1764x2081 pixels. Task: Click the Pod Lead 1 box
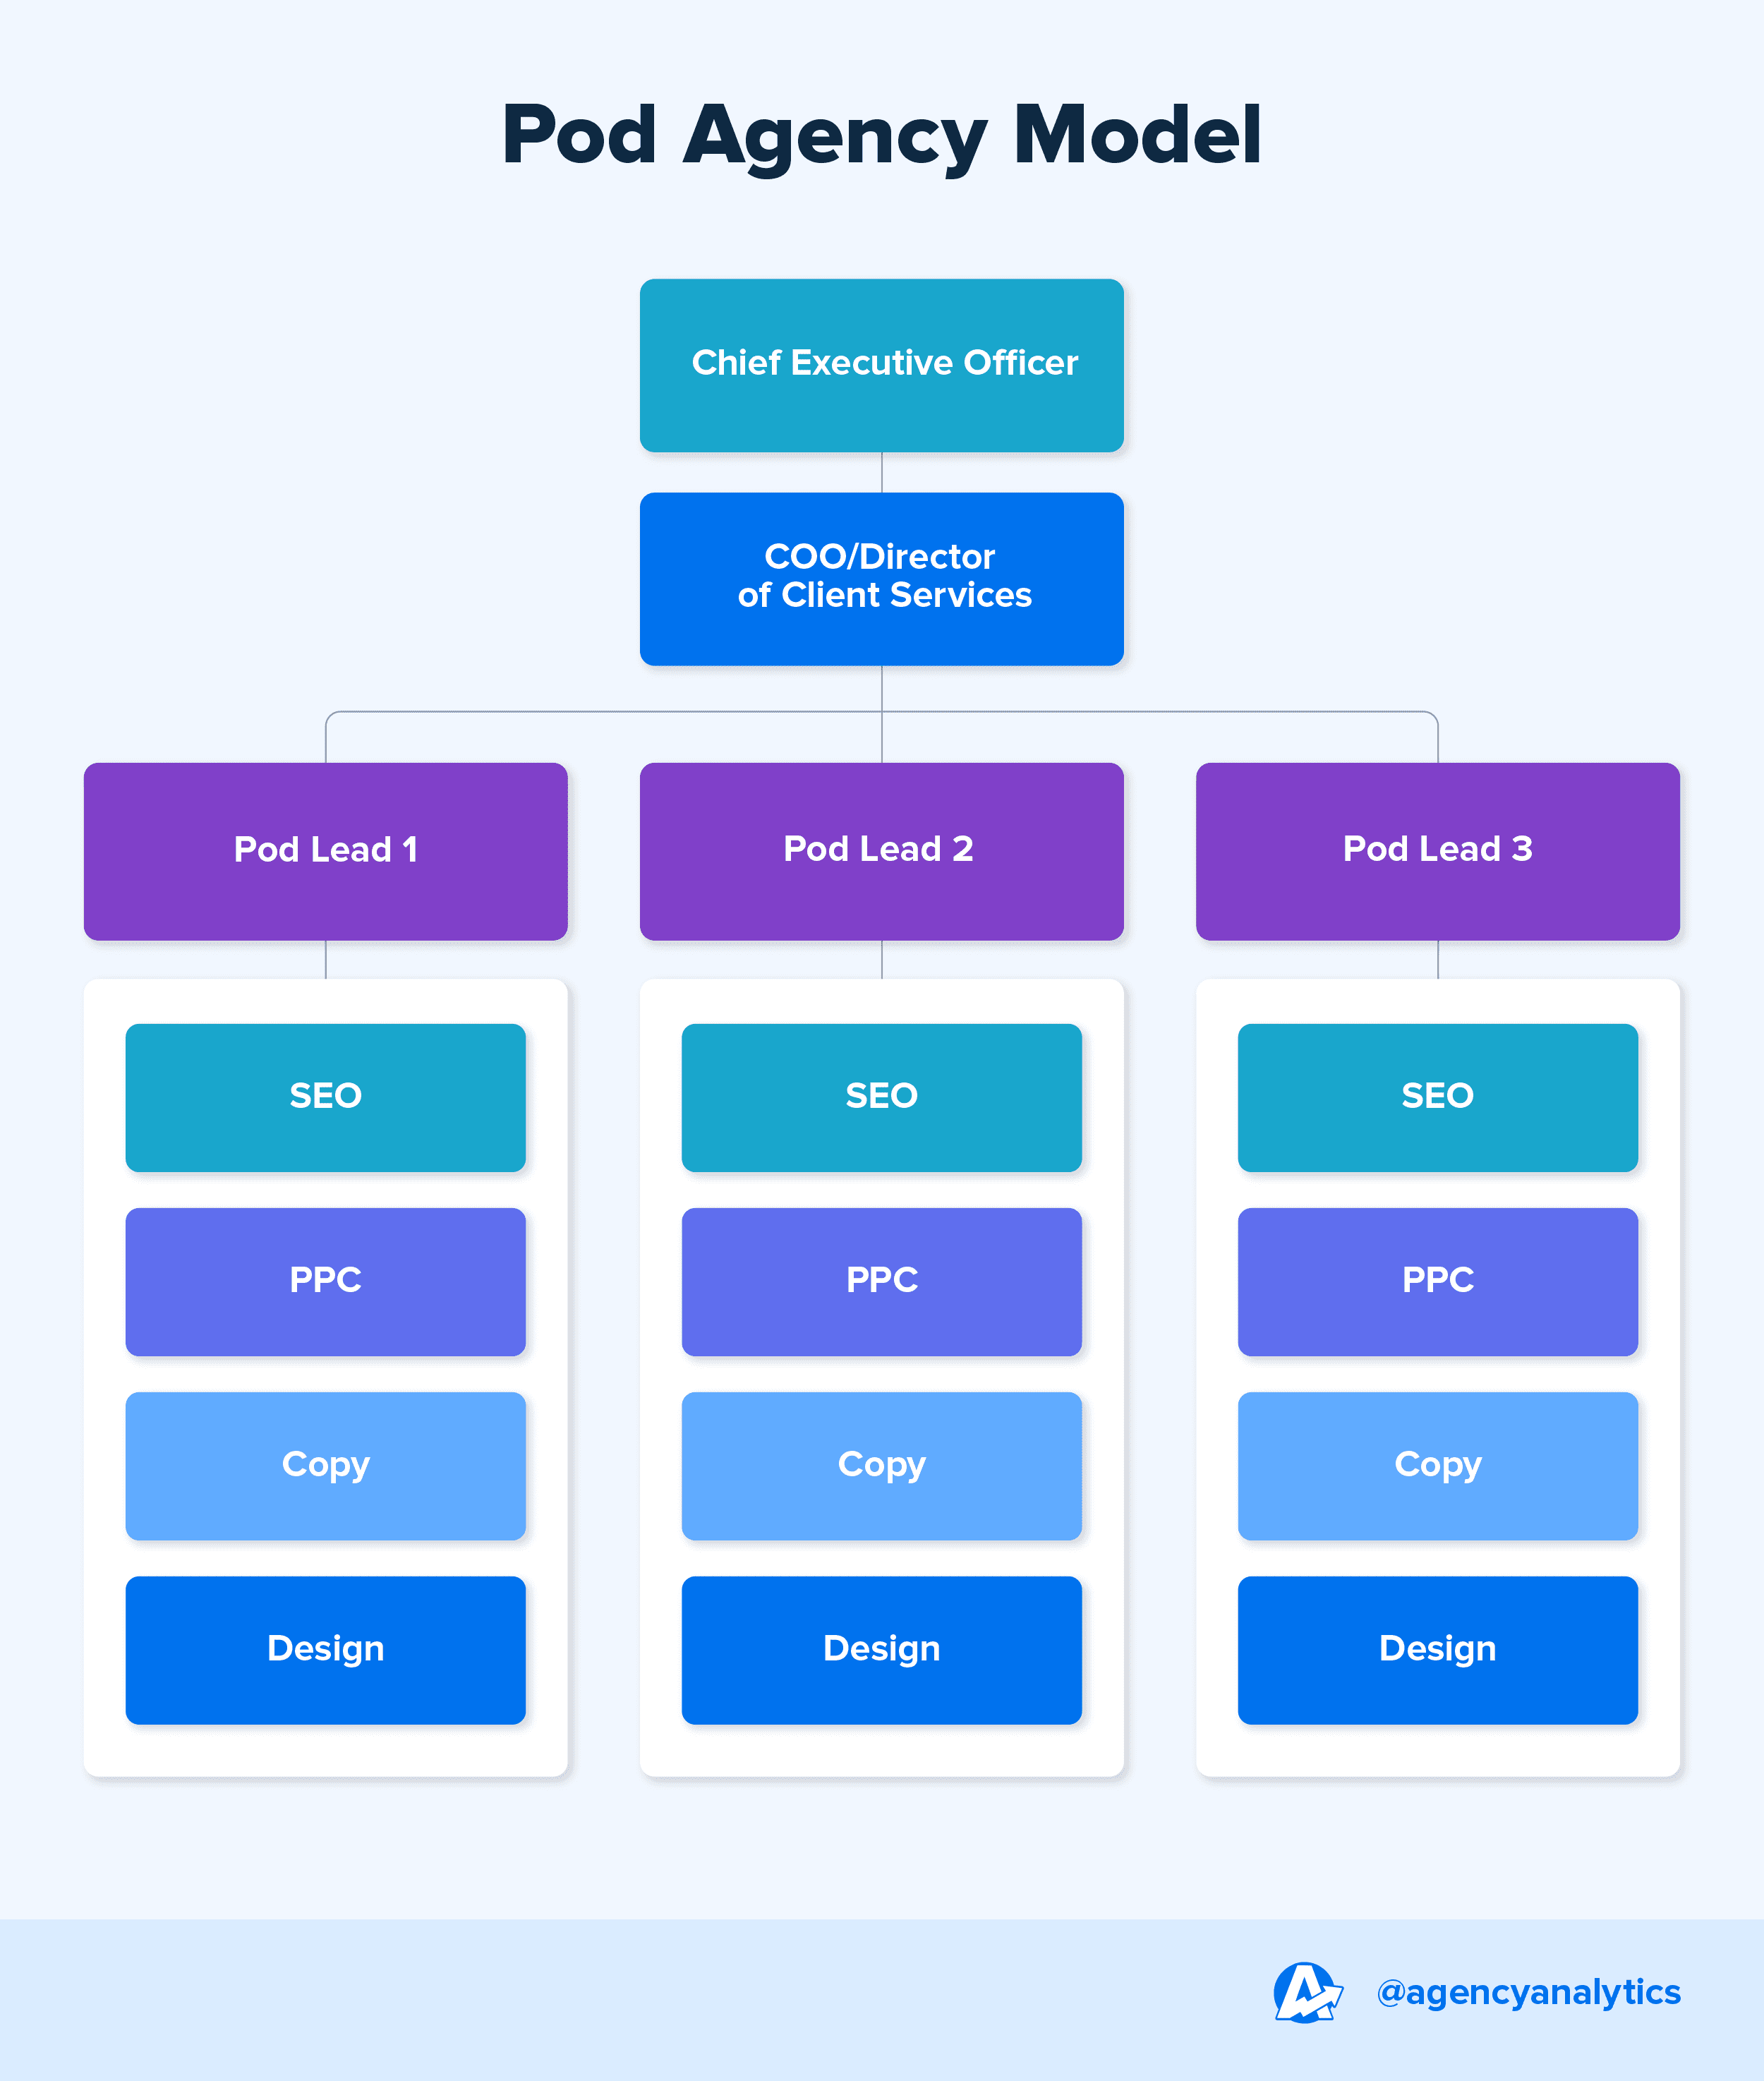[x=325, y=851]
